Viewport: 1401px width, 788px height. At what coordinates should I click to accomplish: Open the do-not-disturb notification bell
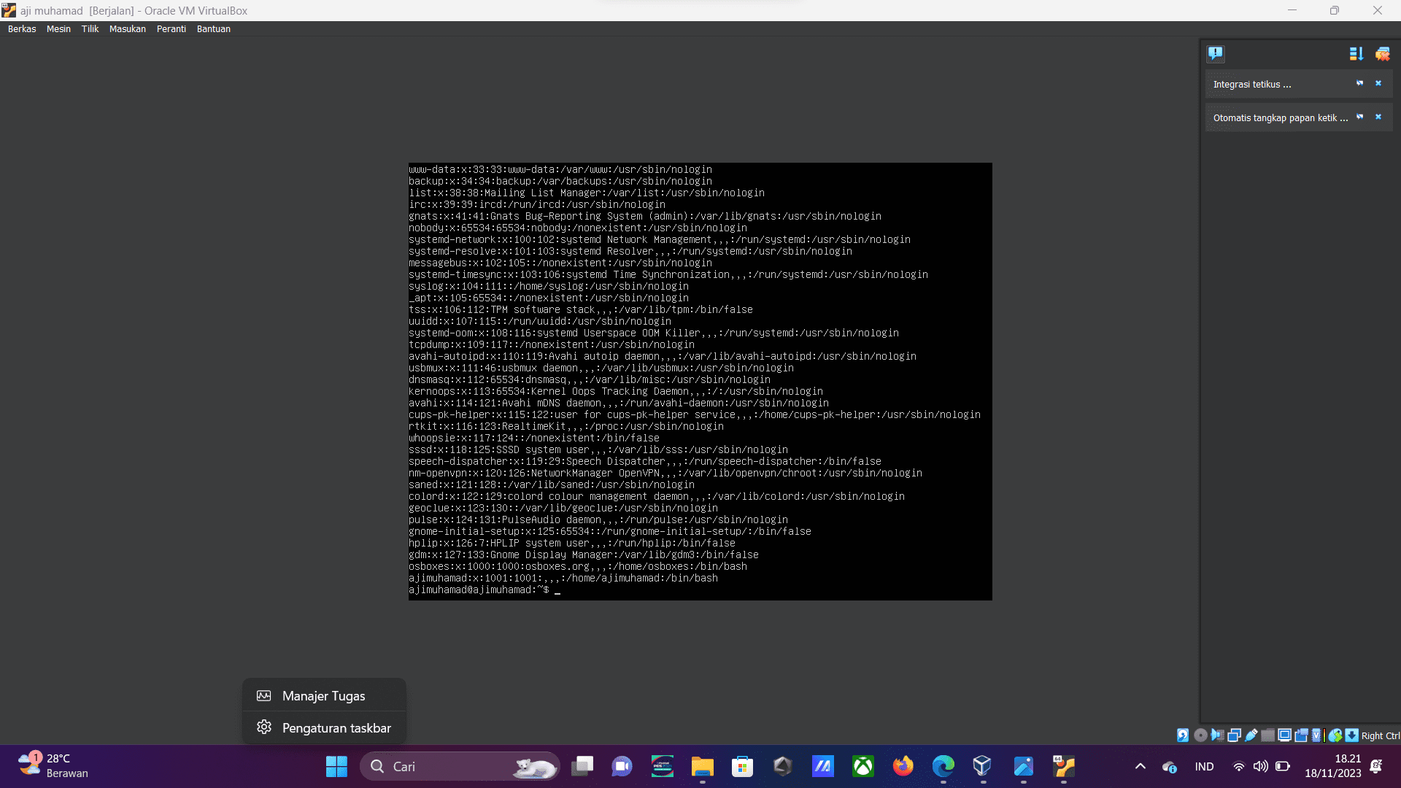pos(1376,766)
